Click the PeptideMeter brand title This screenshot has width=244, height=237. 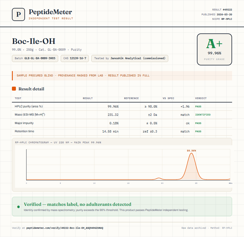[x=51, y=12]
